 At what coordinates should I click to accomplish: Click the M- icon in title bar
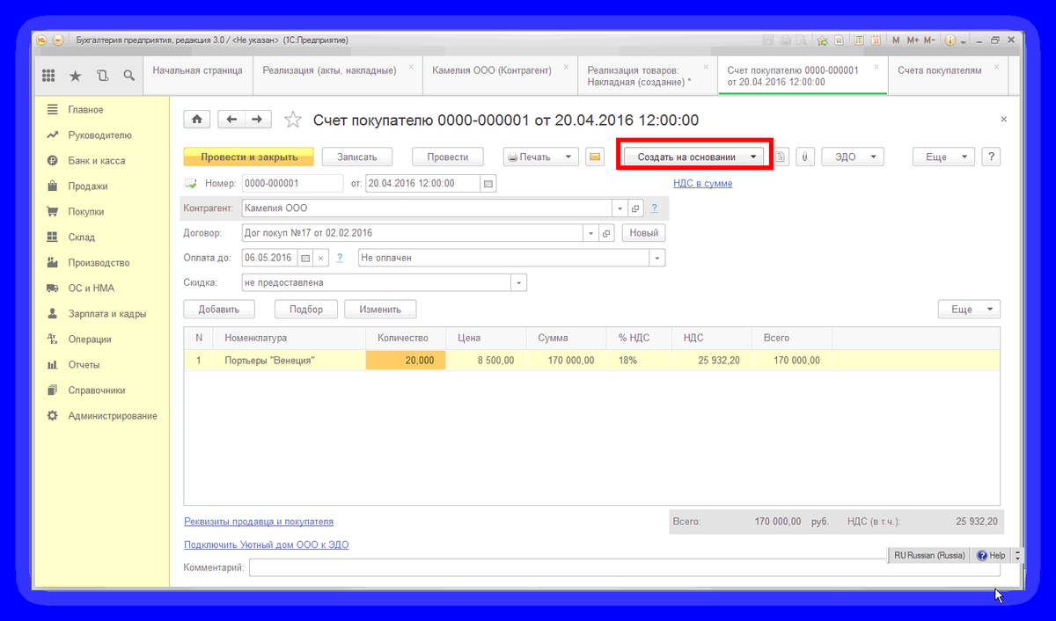click(929, 40)
